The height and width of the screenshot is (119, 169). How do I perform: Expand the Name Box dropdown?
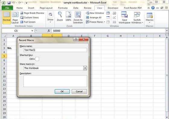tap(32, 31)
